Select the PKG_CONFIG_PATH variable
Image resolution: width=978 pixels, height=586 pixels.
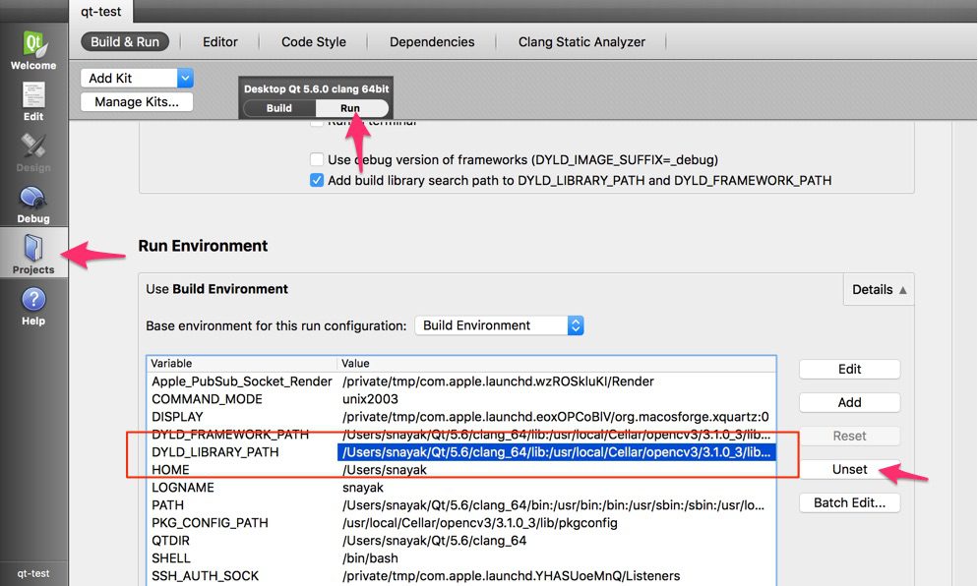click(210, 523)
